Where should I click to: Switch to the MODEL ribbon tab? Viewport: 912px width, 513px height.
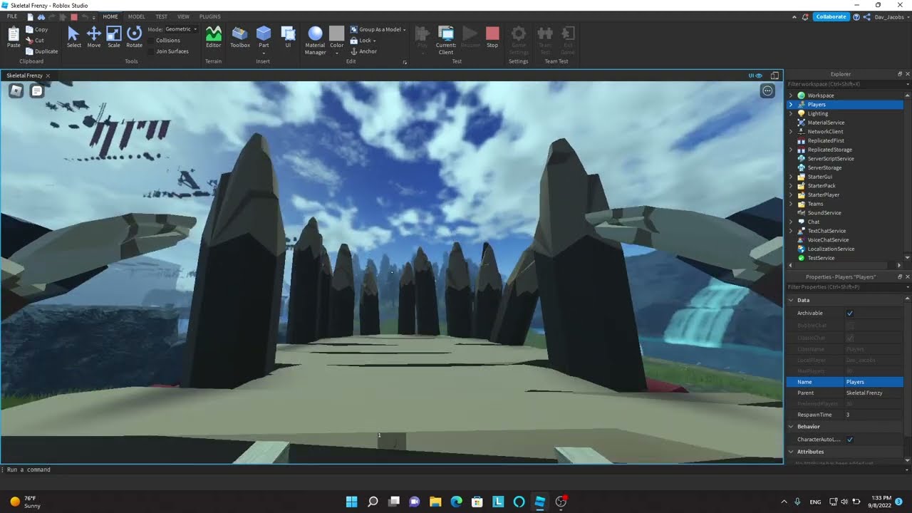coord(136,16)
